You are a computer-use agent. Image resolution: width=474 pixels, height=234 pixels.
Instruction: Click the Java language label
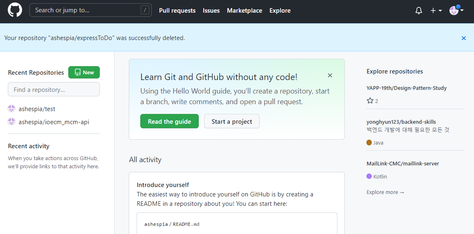tap(378, 143)
